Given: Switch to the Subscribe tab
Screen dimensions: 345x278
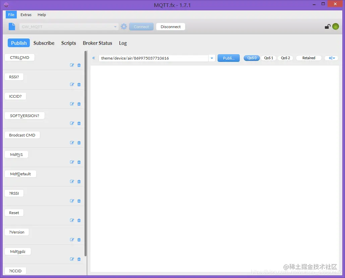Looking at the screenshot, I should click(44, 43).
